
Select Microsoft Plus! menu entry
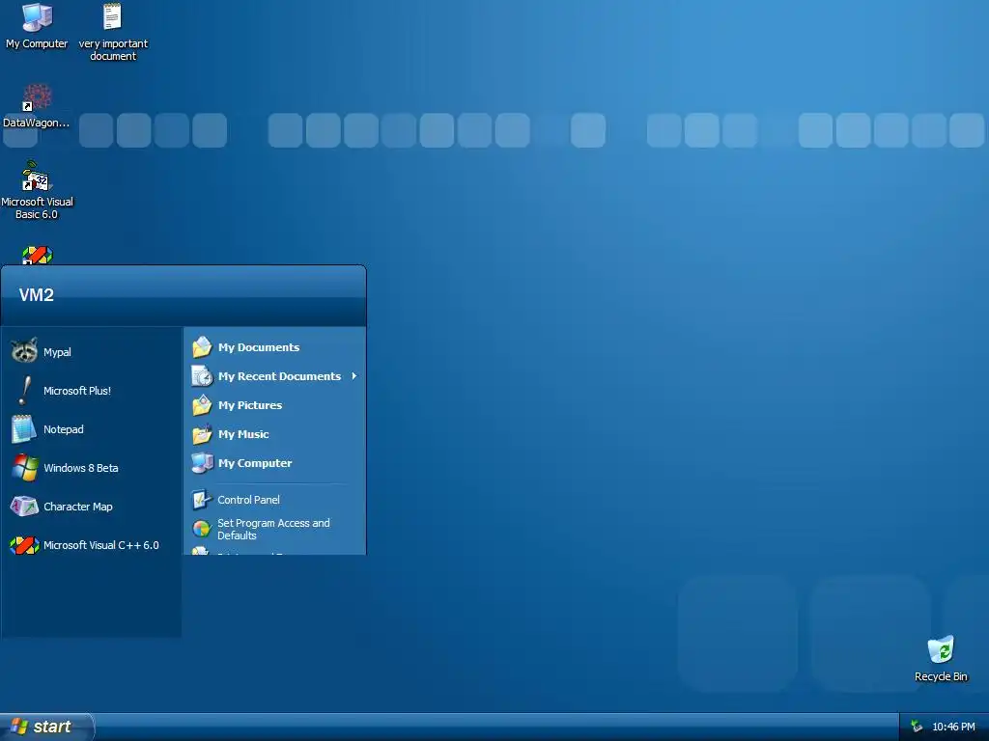click(92, 391)
